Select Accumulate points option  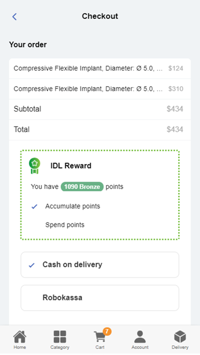coord(72,206)
